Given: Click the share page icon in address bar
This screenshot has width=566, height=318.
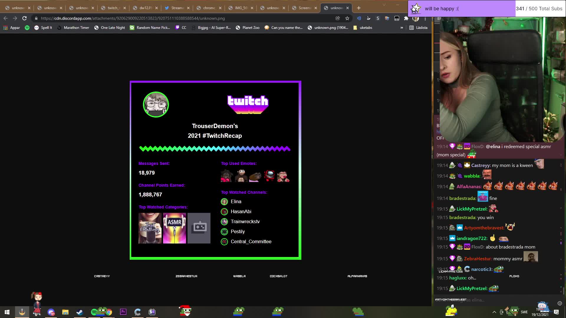Looking at the screenshot, I should click(338, 18).
